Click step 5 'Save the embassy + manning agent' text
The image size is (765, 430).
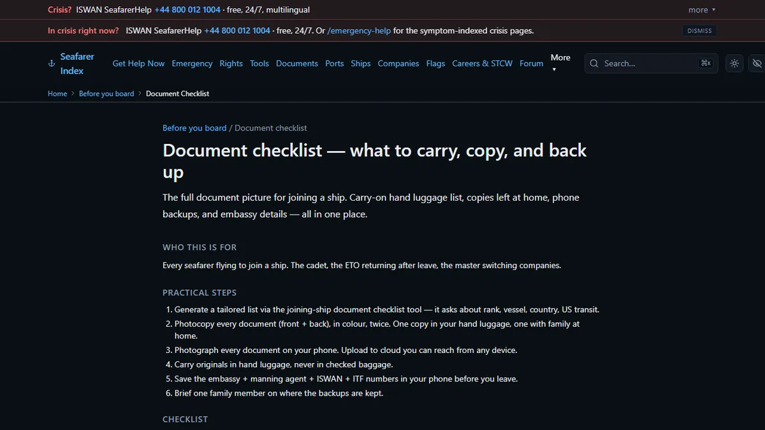[346, 378]
